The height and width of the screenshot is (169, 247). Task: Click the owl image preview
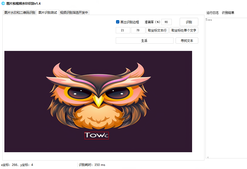pos(98,101)
